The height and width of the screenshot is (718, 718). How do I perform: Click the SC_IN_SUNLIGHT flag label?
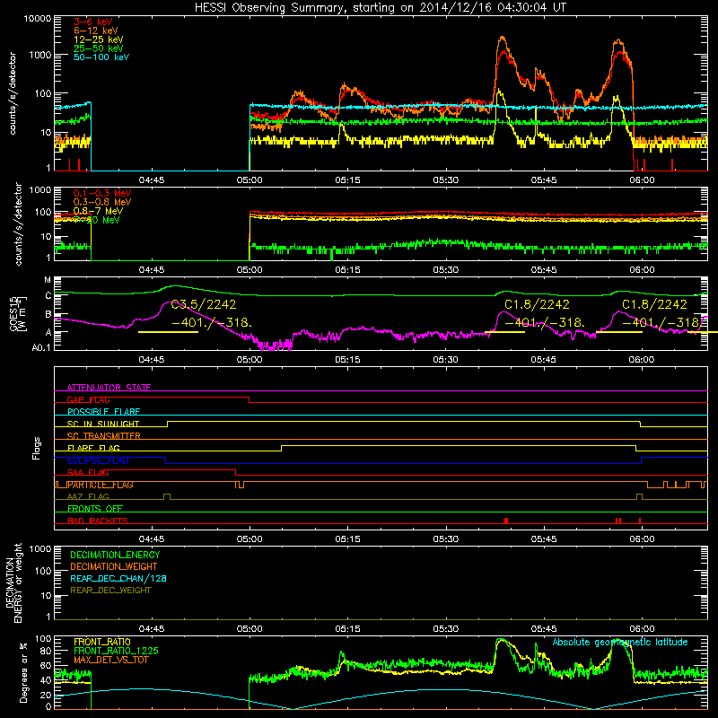click(x=103, y=424)
